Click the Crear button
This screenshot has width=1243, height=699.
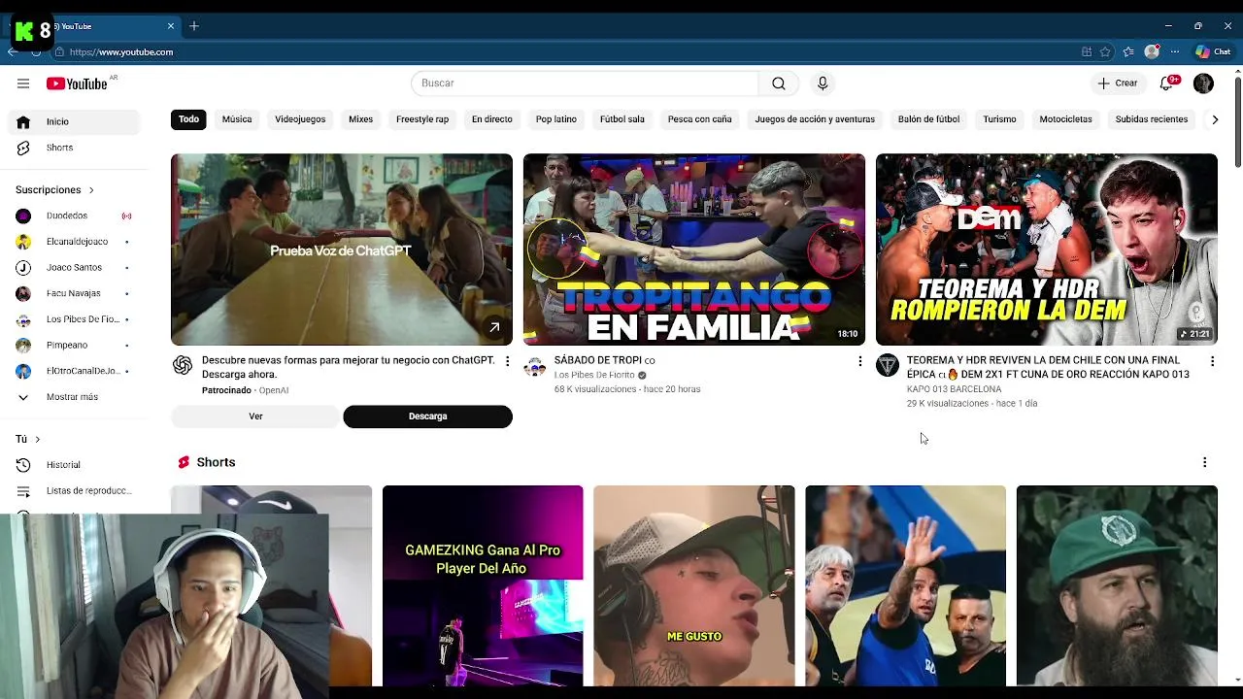click(x=1118, y=83)
